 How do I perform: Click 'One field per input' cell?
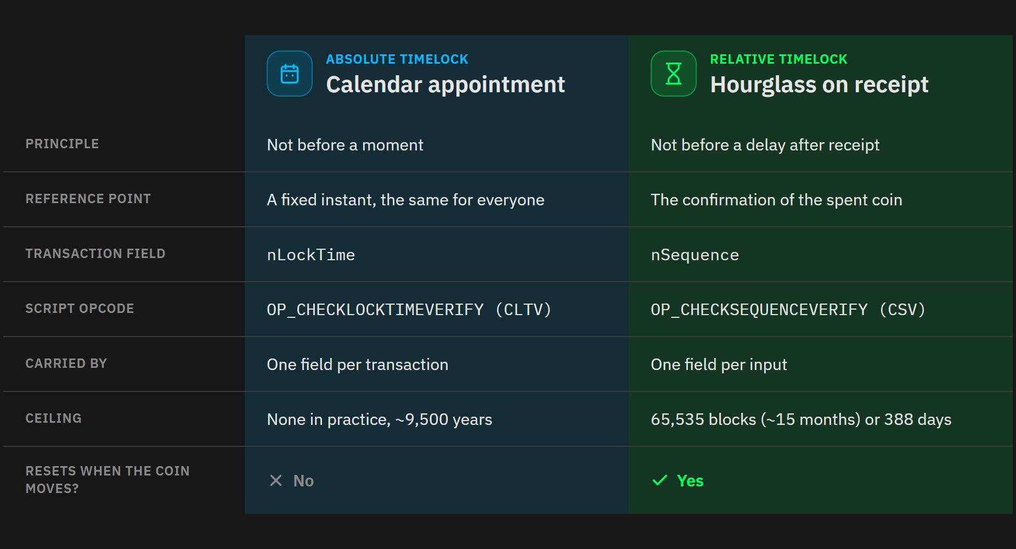(x=719, y=365)
